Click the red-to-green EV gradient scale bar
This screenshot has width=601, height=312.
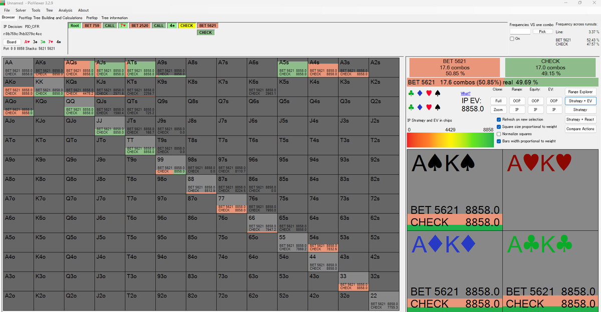[x=451, y=140]
